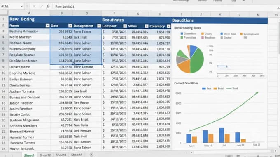Select the Select All corner triangle

(x=4, y=12)
